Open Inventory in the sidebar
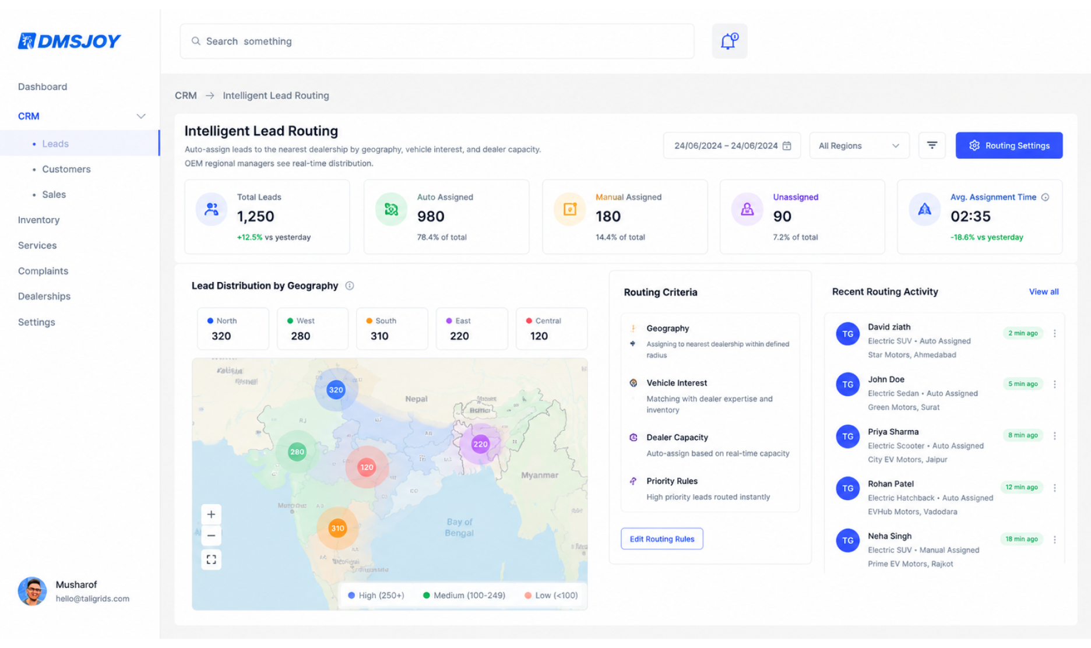The image size is (1091, 648). coord(38,220)
